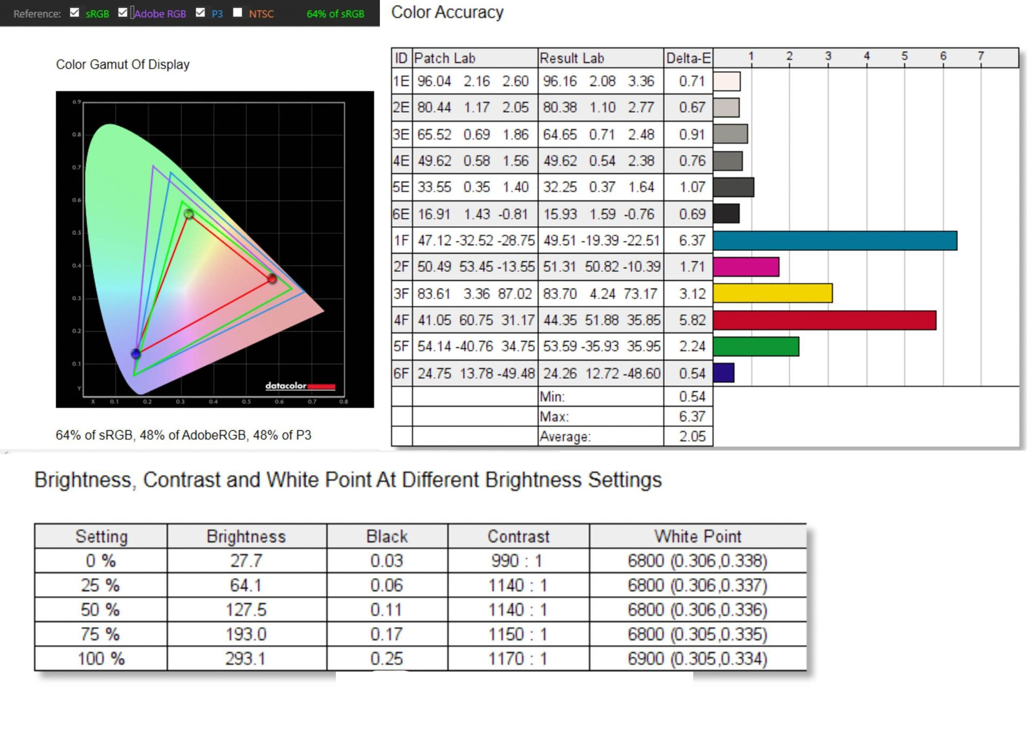Click the blue primary marker on gamut chart
Screen dimensions: 1027x738
coord(136,353)
